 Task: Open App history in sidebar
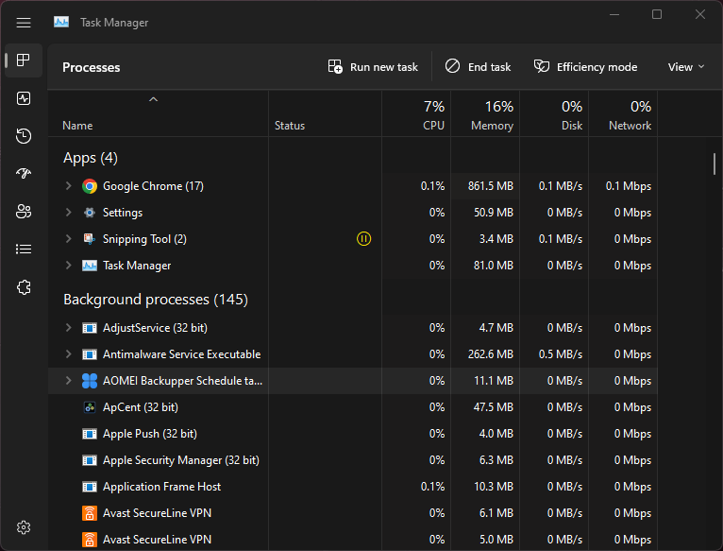(x=24, y=136)
